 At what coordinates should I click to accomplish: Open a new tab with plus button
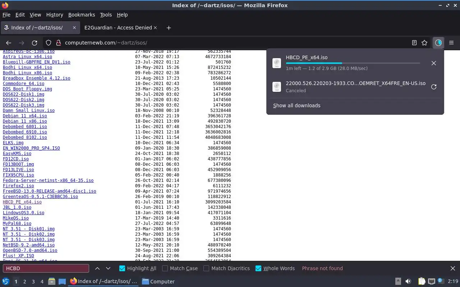click(x=169, y=28)
